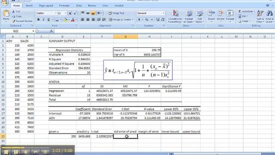Open Conditional Formatting
This screenshot has height=155, width=275.
175,17
